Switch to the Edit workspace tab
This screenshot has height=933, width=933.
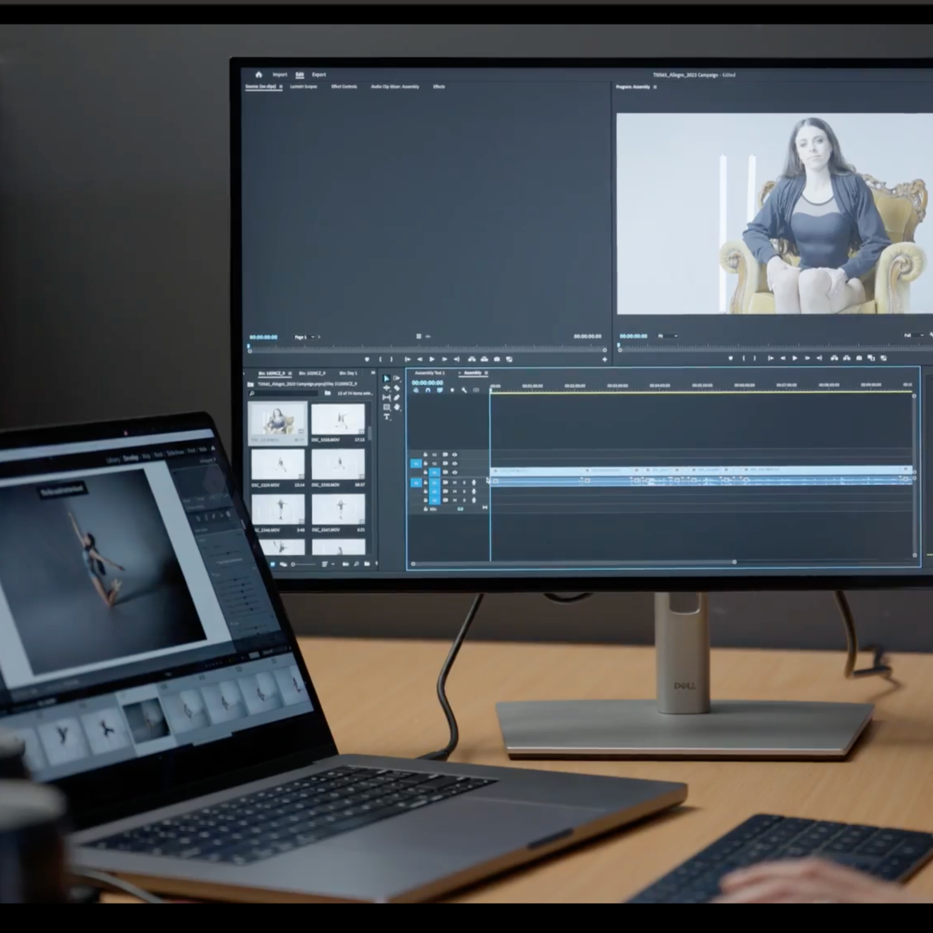300,74
